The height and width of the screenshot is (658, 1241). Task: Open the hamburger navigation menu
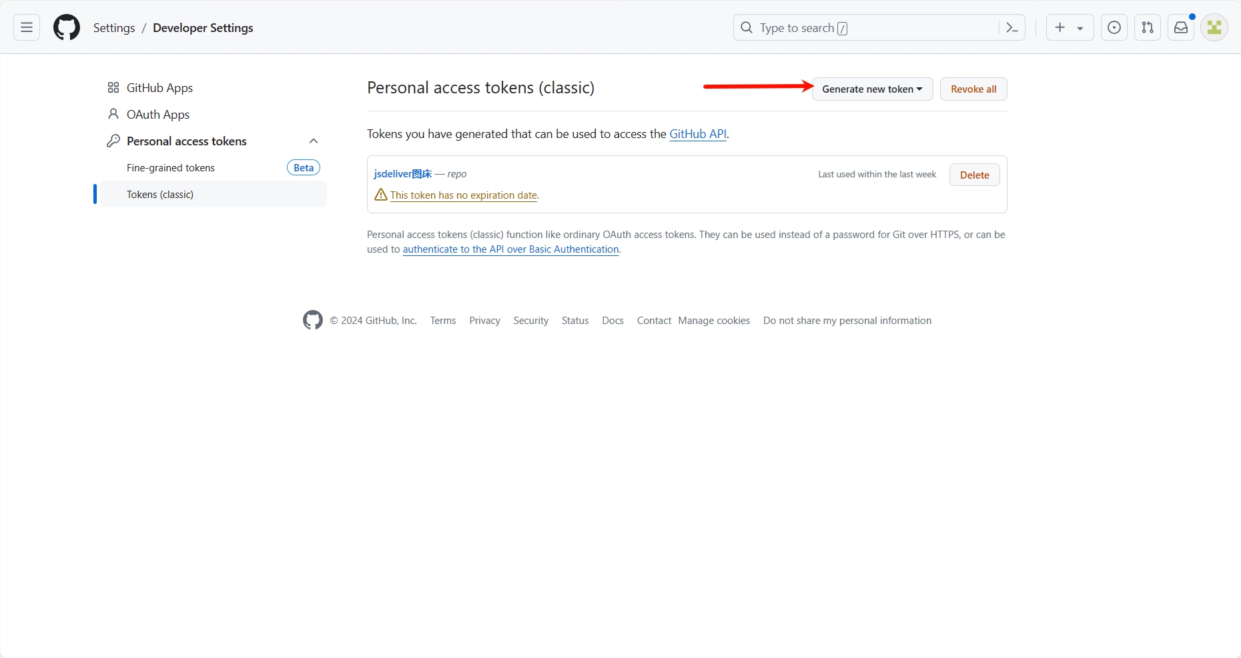pyautogui.click(x=27, y=27)
